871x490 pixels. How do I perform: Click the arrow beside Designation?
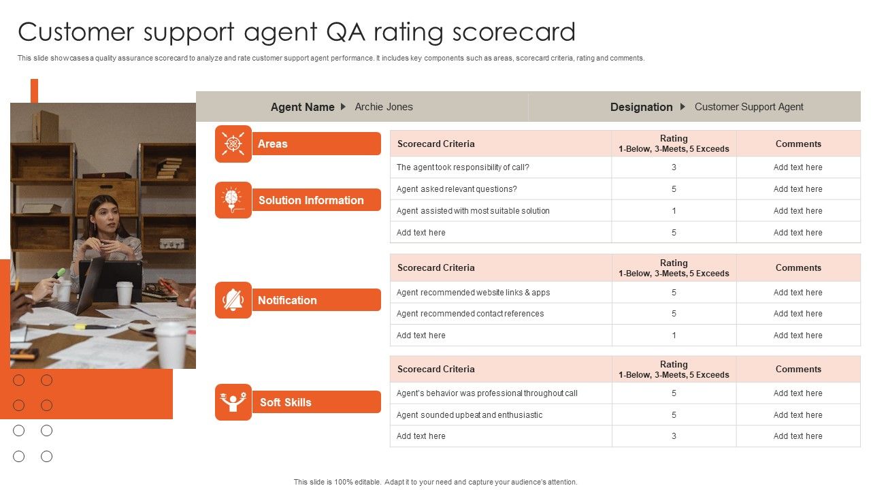(x=683, y=107)
